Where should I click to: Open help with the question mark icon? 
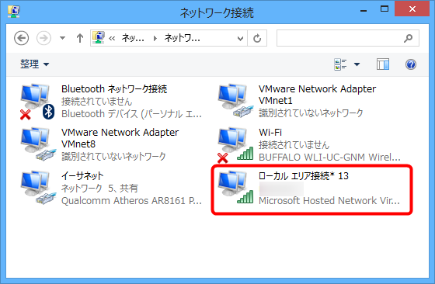(x=411, y=64)
